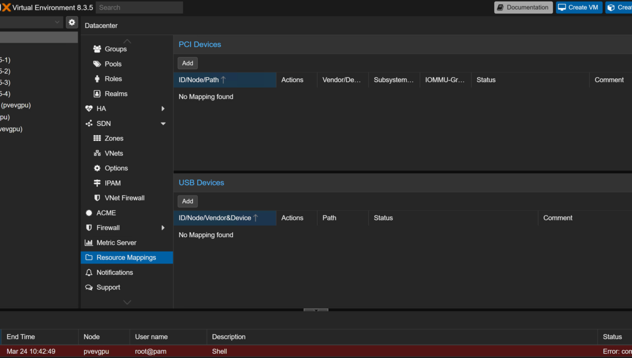The image size is (632, 358).
Task: Click the USB Comment column header
Action: [x=585, y=218]
